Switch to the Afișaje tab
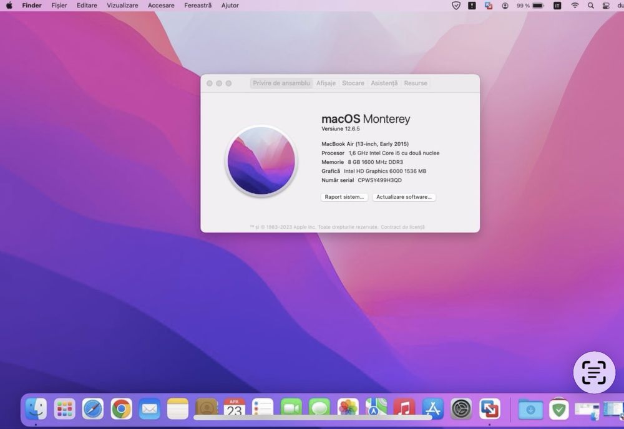The width and height of the screenshot is (624, 429). [x=326, y=83]
